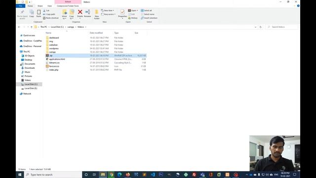Image resolution: width=316 pixels, height=178 pixels.
Task: Open FileZilla from the taskbar
Action: pos(194,175)
